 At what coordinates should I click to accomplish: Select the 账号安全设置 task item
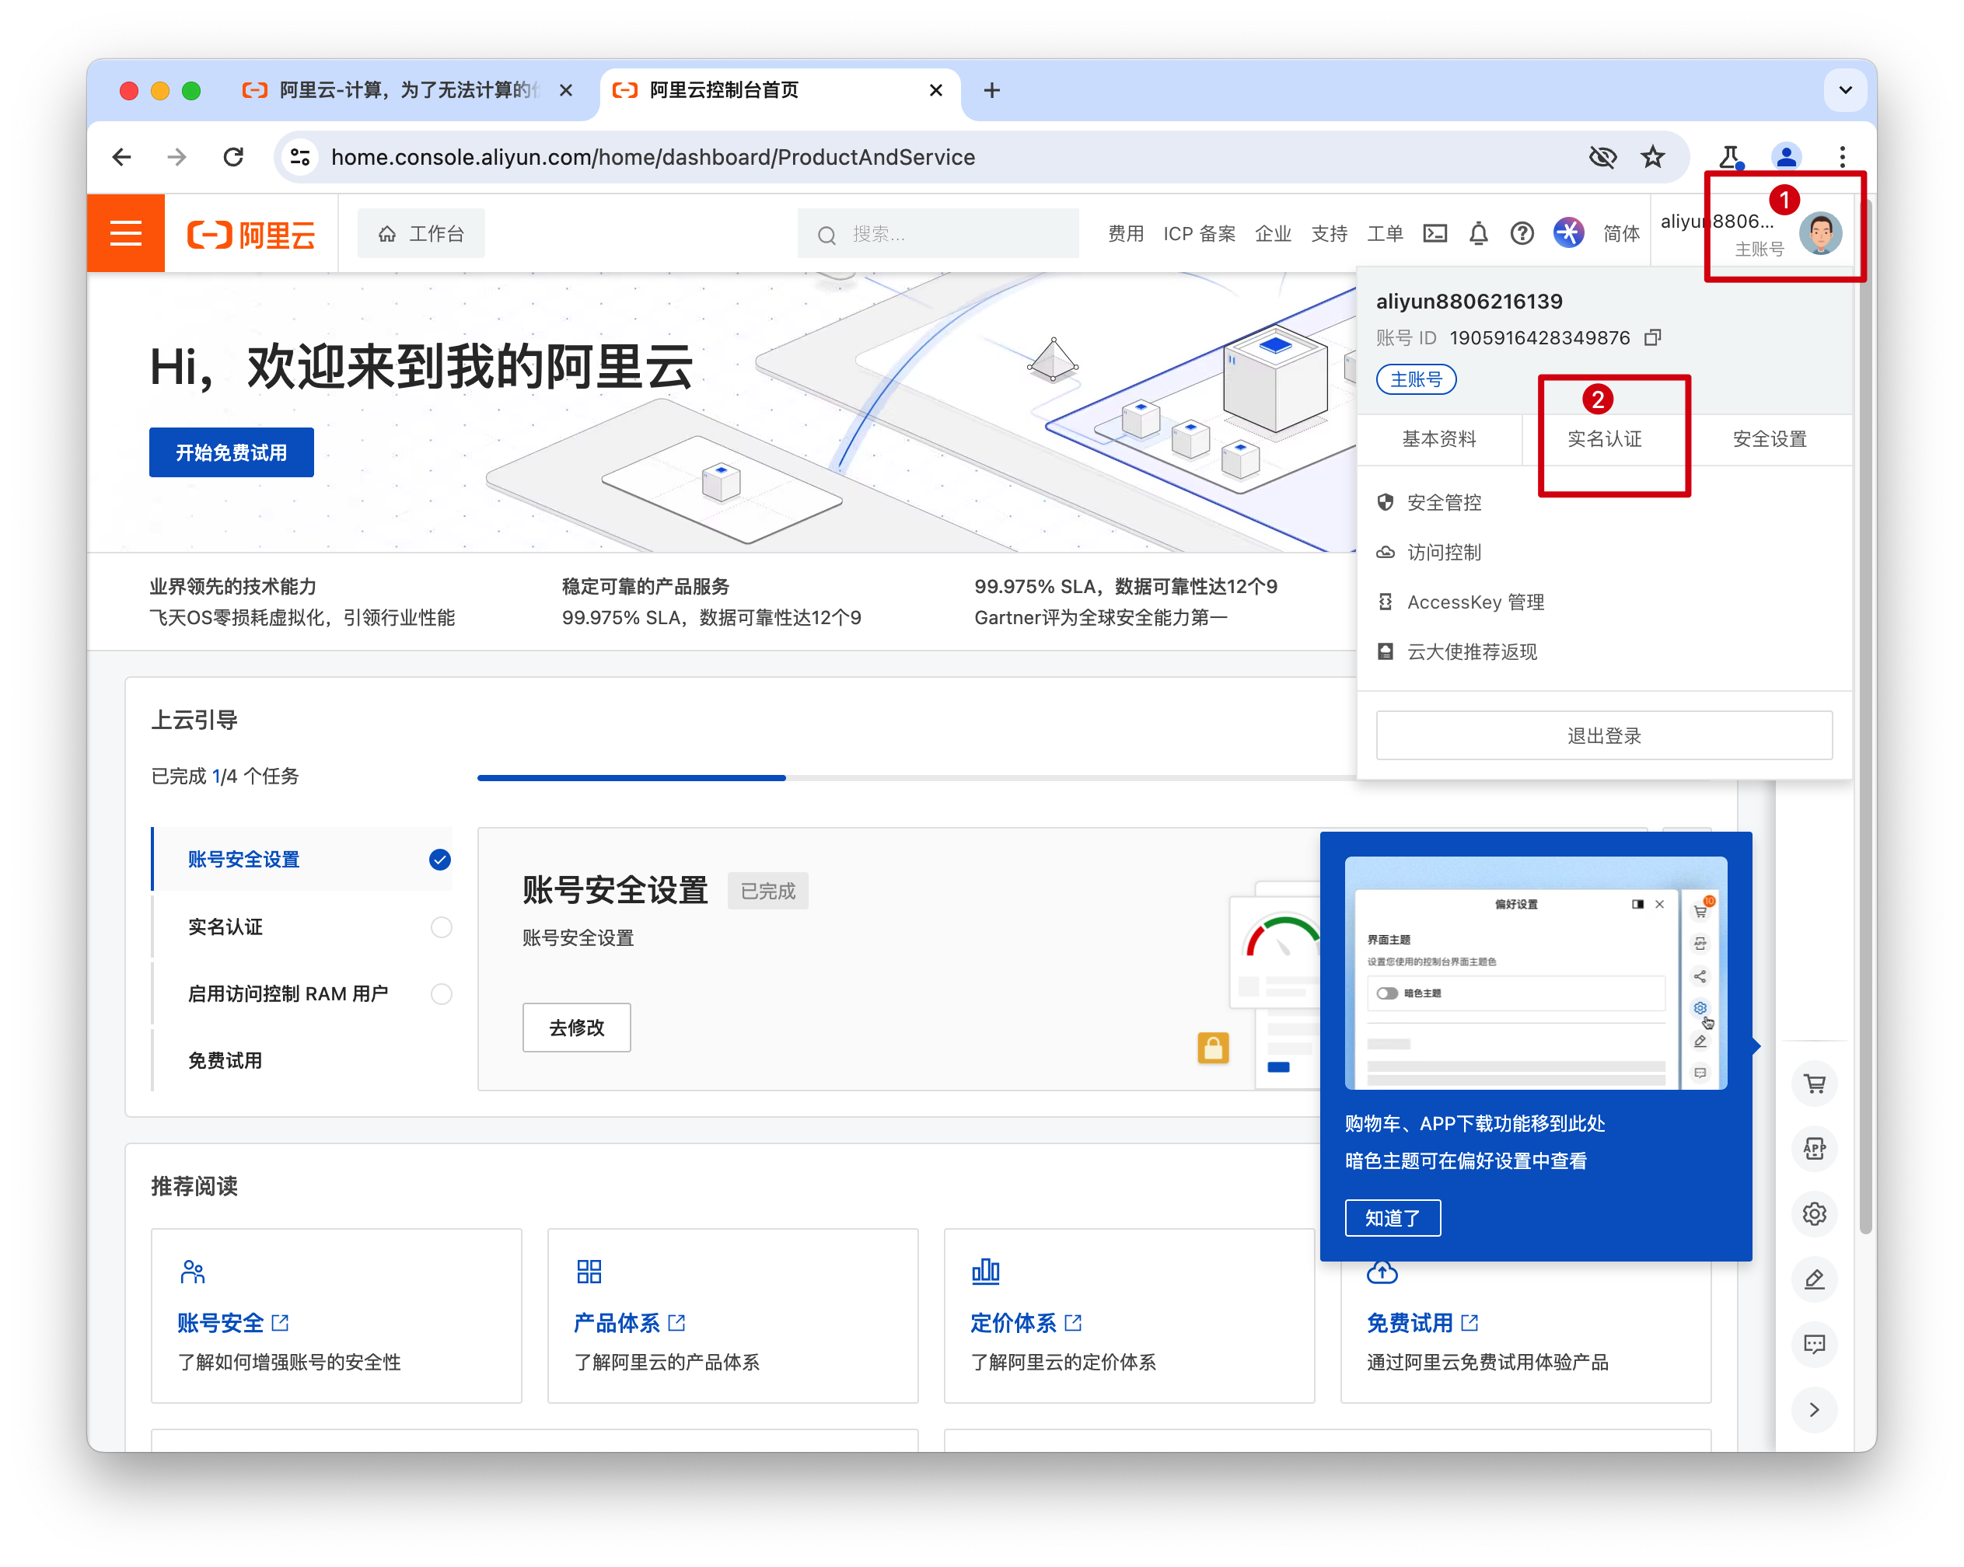click(302, 859)
